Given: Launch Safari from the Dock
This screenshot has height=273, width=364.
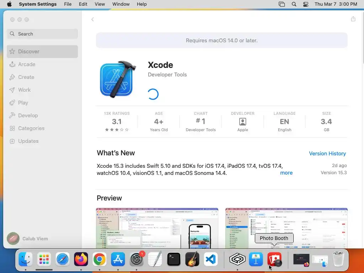Looking at the screenshot, I should tap(63, 259).
